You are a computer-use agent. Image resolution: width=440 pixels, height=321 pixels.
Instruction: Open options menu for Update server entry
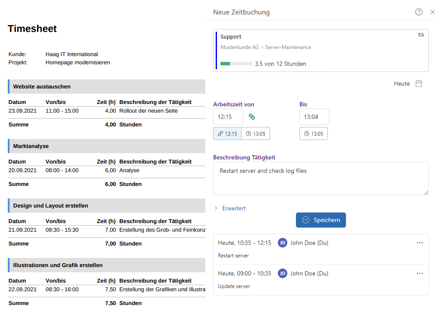coord(420,273)
